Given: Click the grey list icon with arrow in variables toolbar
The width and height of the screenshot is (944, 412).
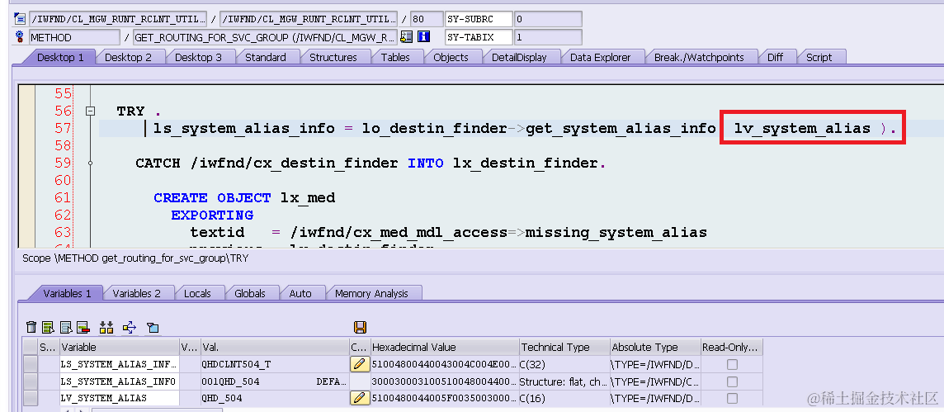Looking at the screenshot, I should pos(66,327).
